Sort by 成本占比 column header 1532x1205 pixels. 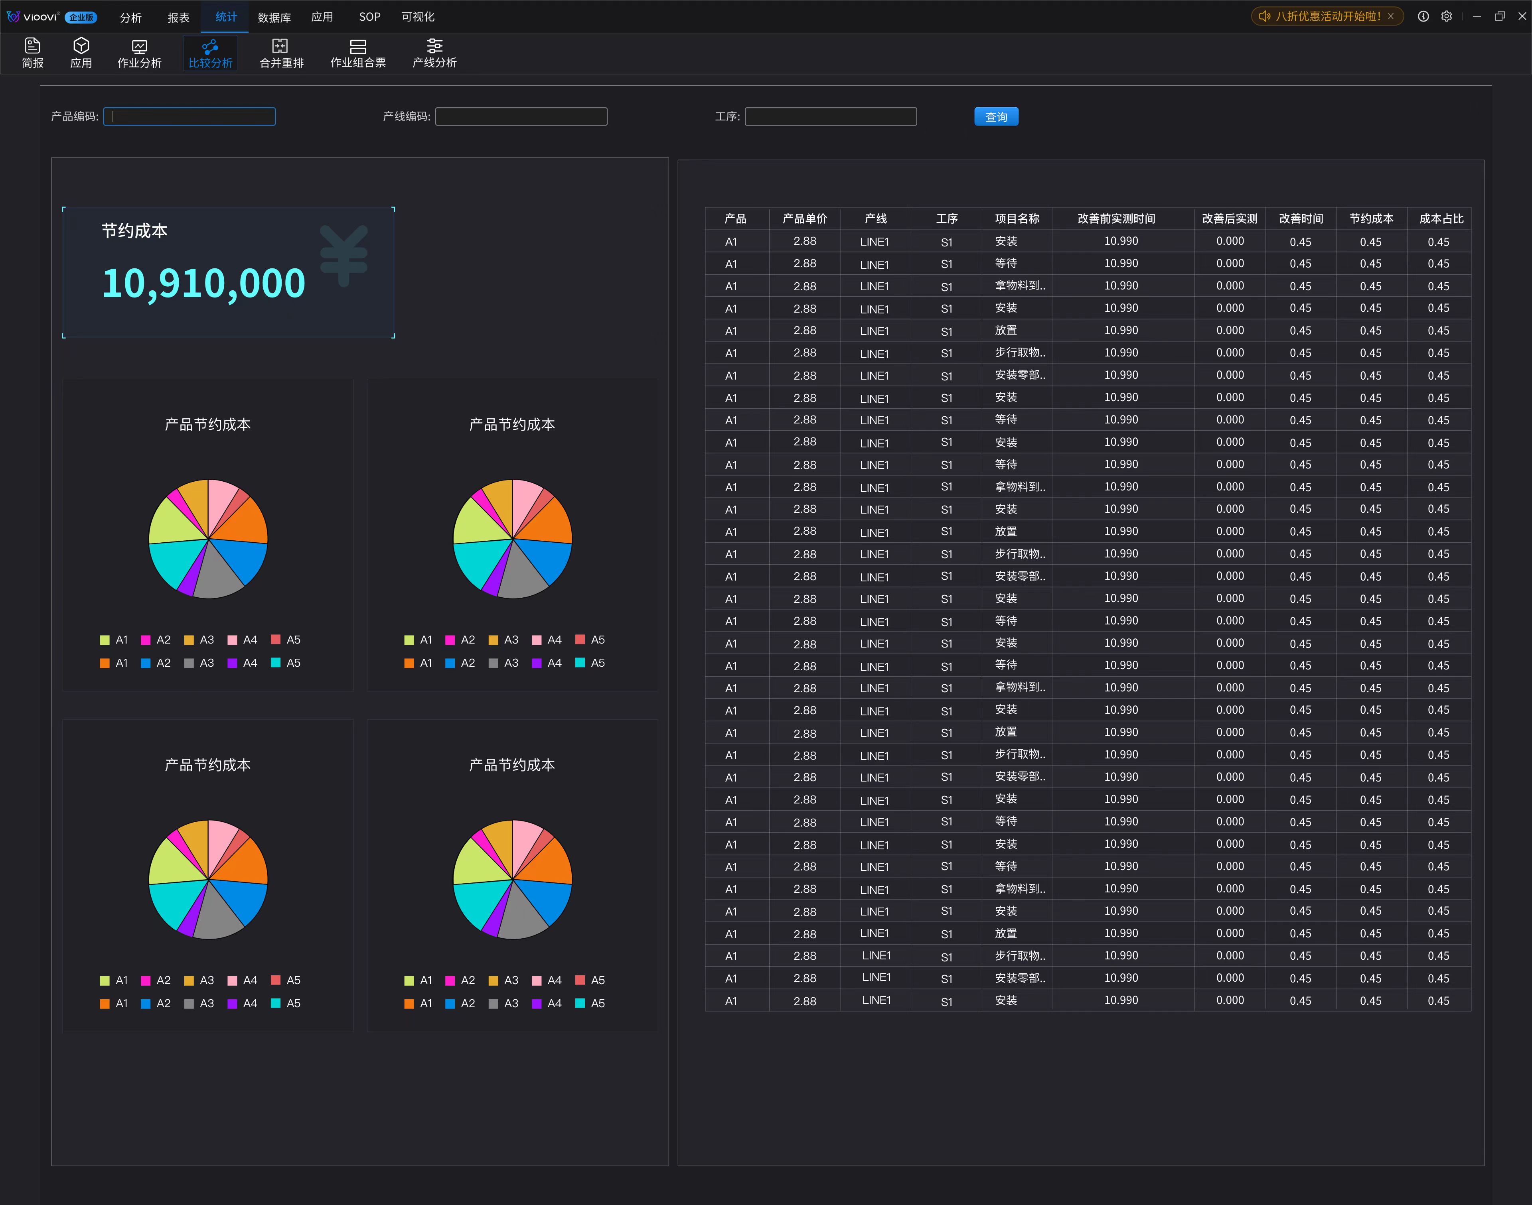pyautogui.click(x=1441, y=219)
